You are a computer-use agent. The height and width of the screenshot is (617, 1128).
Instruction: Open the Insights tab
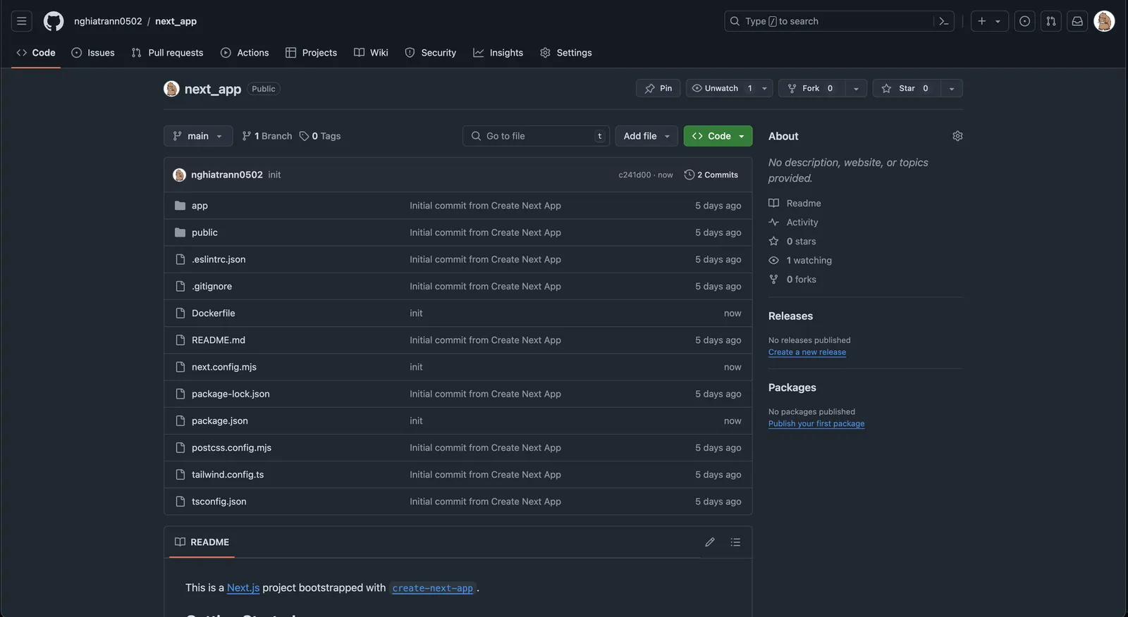(498, 53)
